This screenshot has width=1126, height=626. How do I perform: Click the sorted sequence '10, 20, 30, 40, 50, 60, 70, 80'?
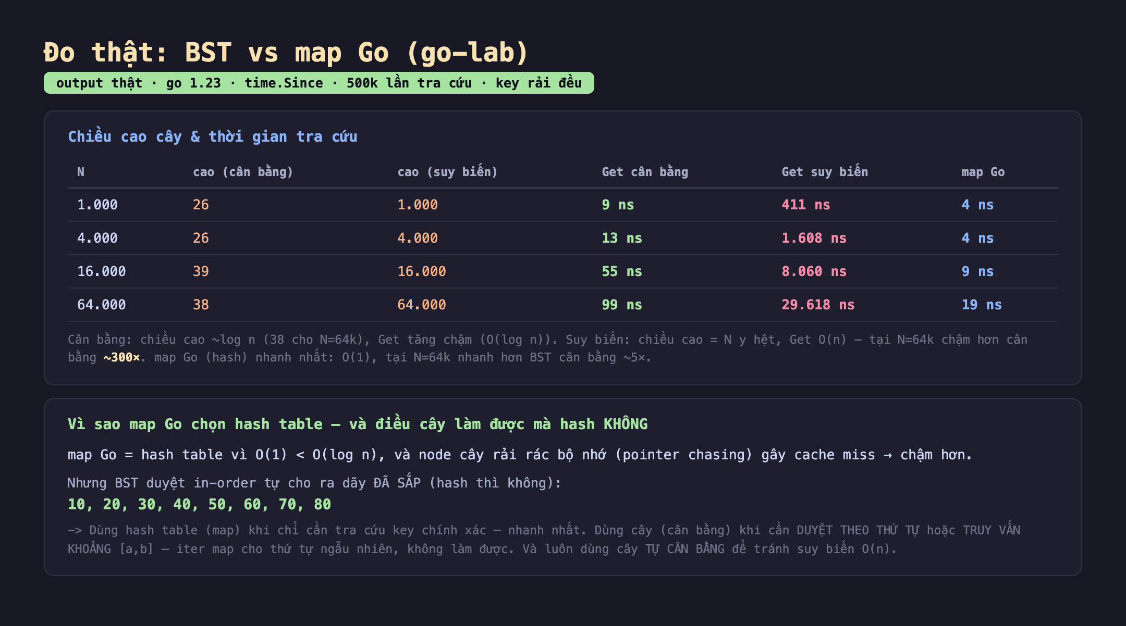click(200, 504)
